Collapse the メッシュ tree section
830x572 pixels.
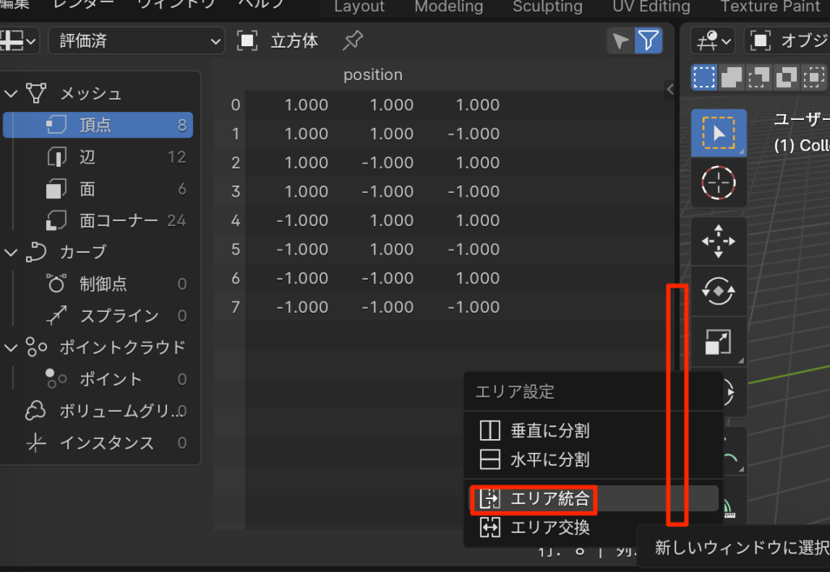(x=11, y=93)
